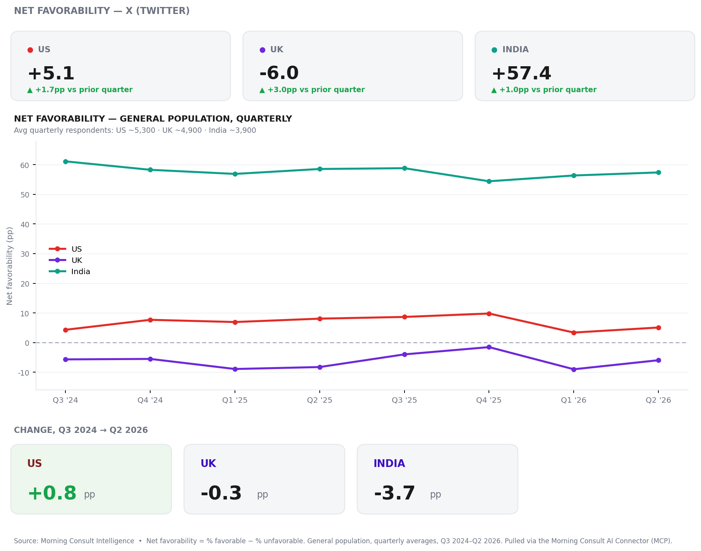Click the Q1 '25 x-axis label
Screen dimensions: 701x551
(x=235, y=400)
